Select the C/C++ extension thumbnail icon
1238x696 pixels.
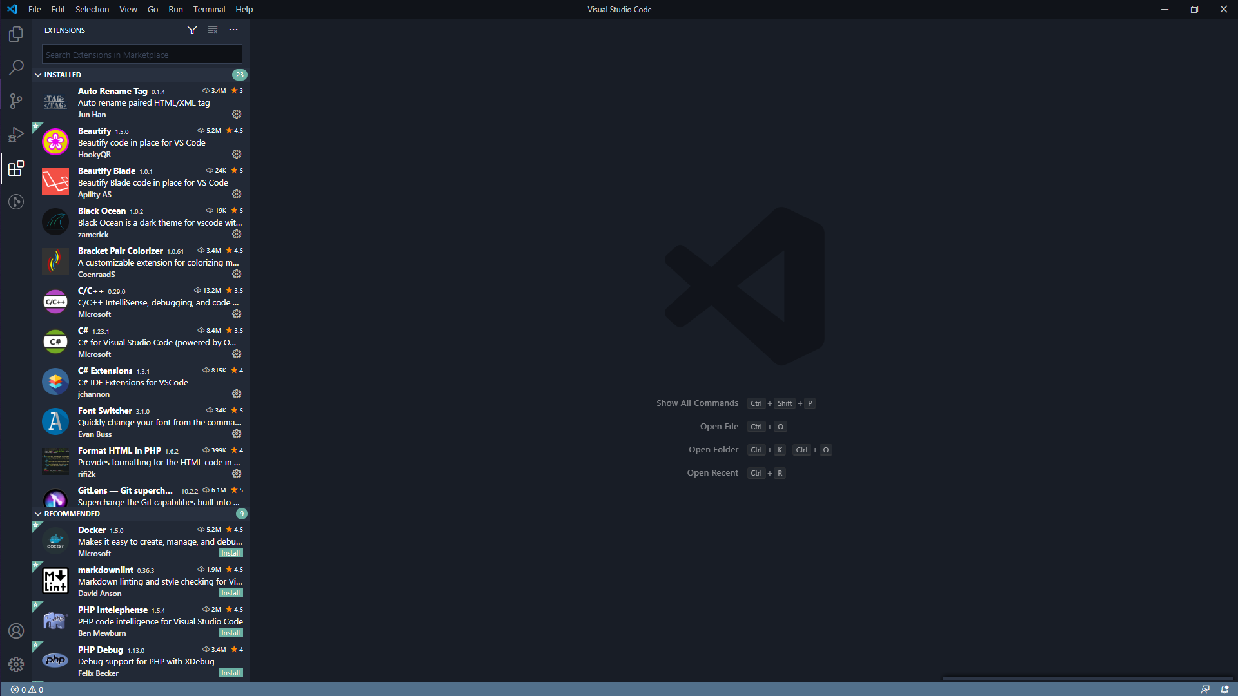55,302
